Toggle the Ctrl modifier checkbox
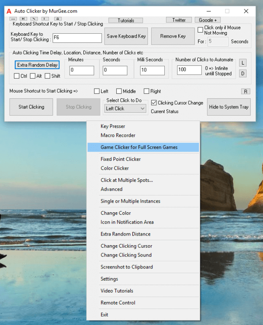 16,76
